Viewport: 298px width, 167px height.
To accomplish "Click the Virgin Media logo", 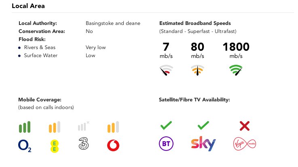I will 244,144.
